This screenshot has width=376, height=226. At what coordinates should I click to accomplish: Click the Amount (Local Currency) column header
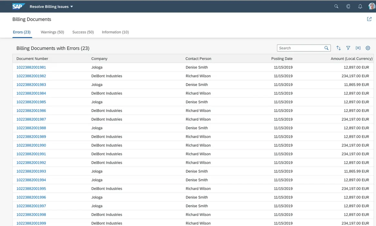(352, 59)
